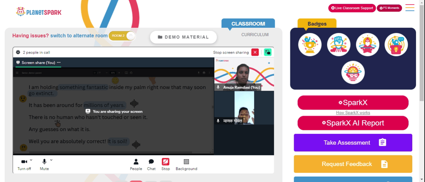Click the Live Classroom Support button
Screen dimensions: 425x182
pyautogui.click(x=352, y=8)
